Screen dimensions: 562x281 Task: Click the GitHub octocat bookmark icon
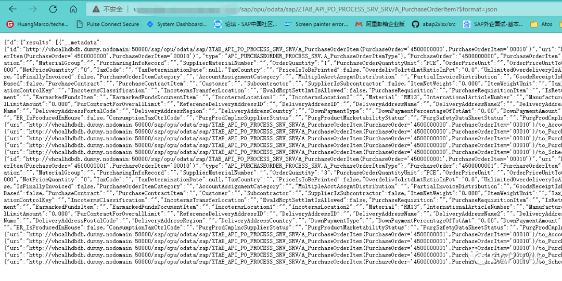tap(415, 24)
